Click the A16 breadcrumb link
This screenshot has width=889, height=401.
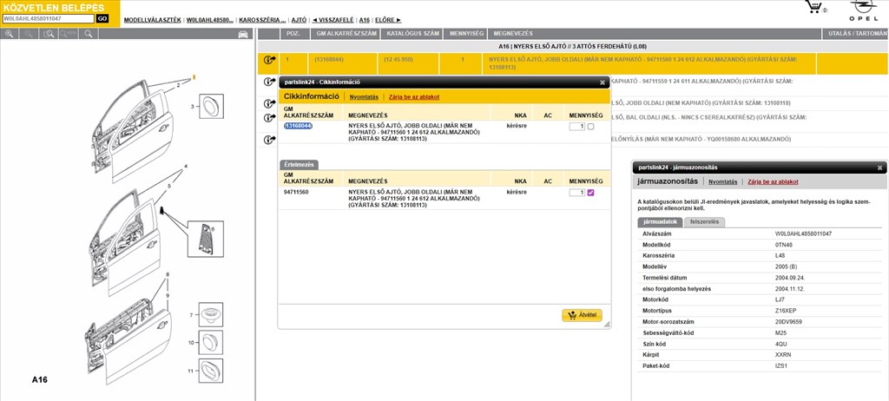(x=365, y=20)
